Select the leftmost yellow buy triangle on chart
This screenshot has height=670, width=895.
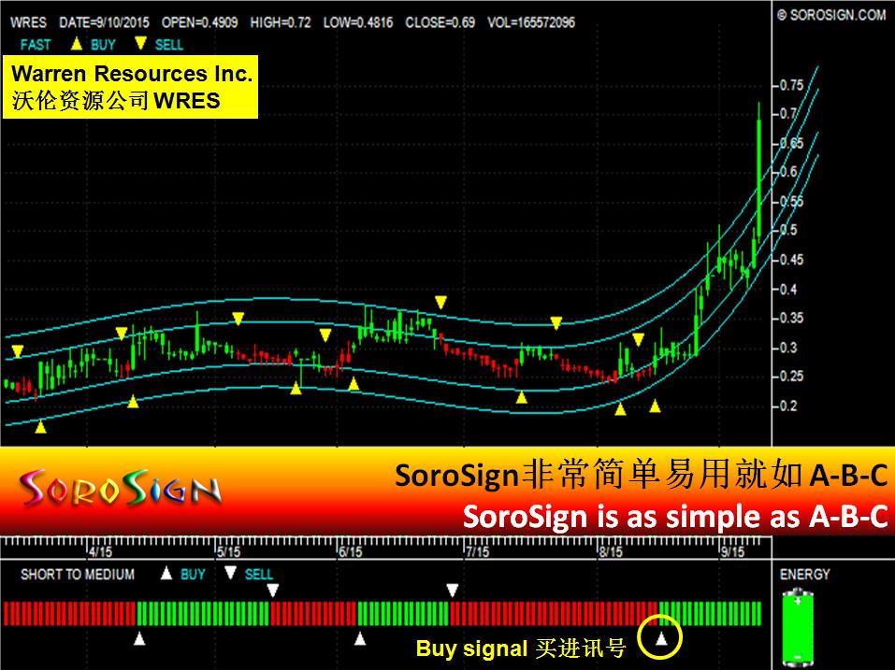click(x=40, y=426)
